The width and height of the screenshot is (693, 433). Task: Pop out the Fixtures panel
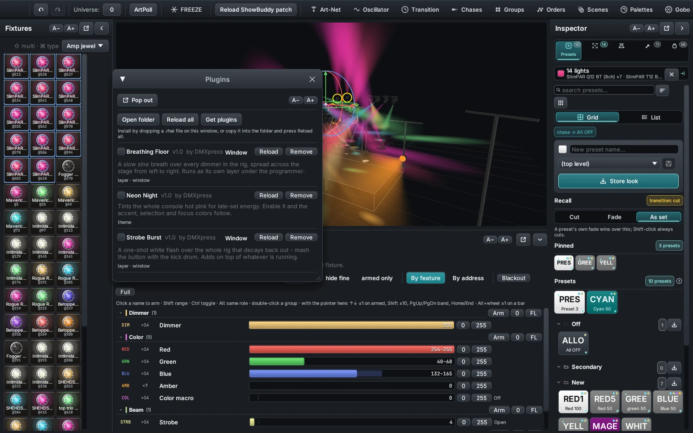click(86, 28)
